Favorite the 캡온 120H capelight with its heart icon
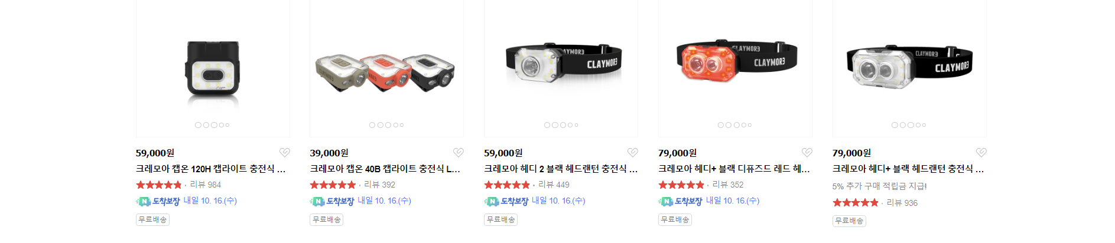The width and height of the screenshot is (1115, 243). 284,153
